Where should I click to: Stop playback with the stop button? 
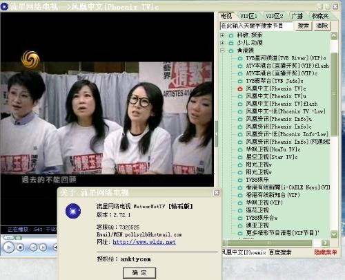[21, 248]
